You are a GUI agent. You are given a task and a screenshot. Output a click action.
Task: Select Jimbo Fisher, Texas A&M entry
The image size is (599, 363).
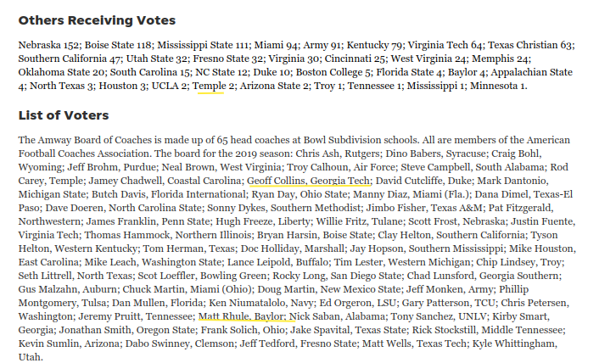point(417,208)
